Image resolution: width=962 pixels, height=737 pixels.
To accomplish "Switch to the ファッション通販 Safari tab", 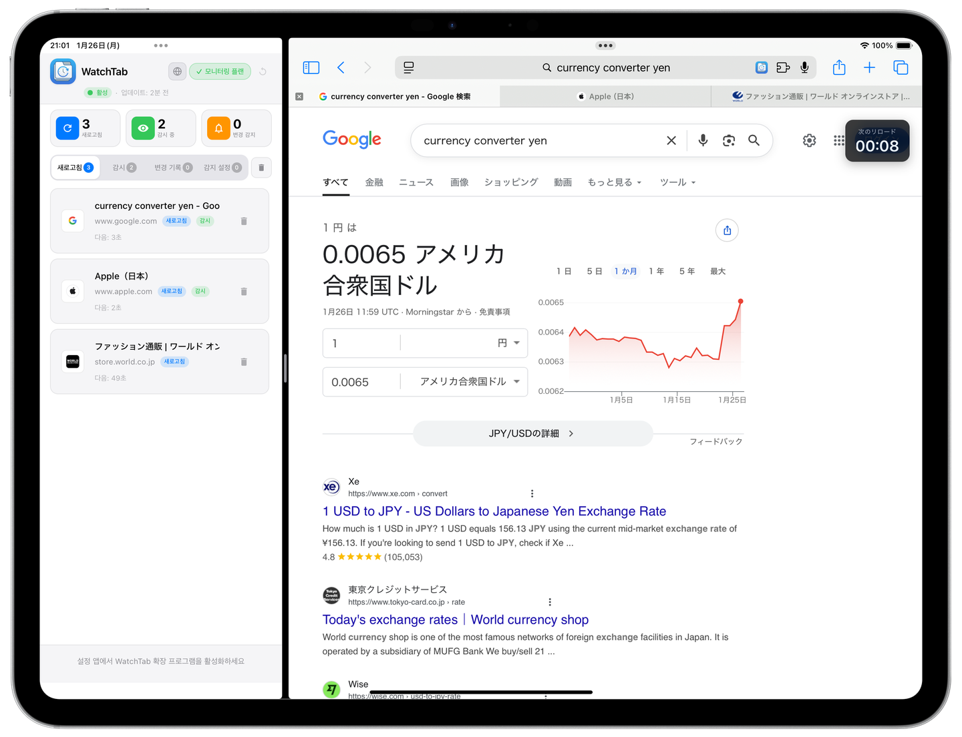I will click(817, 96).
